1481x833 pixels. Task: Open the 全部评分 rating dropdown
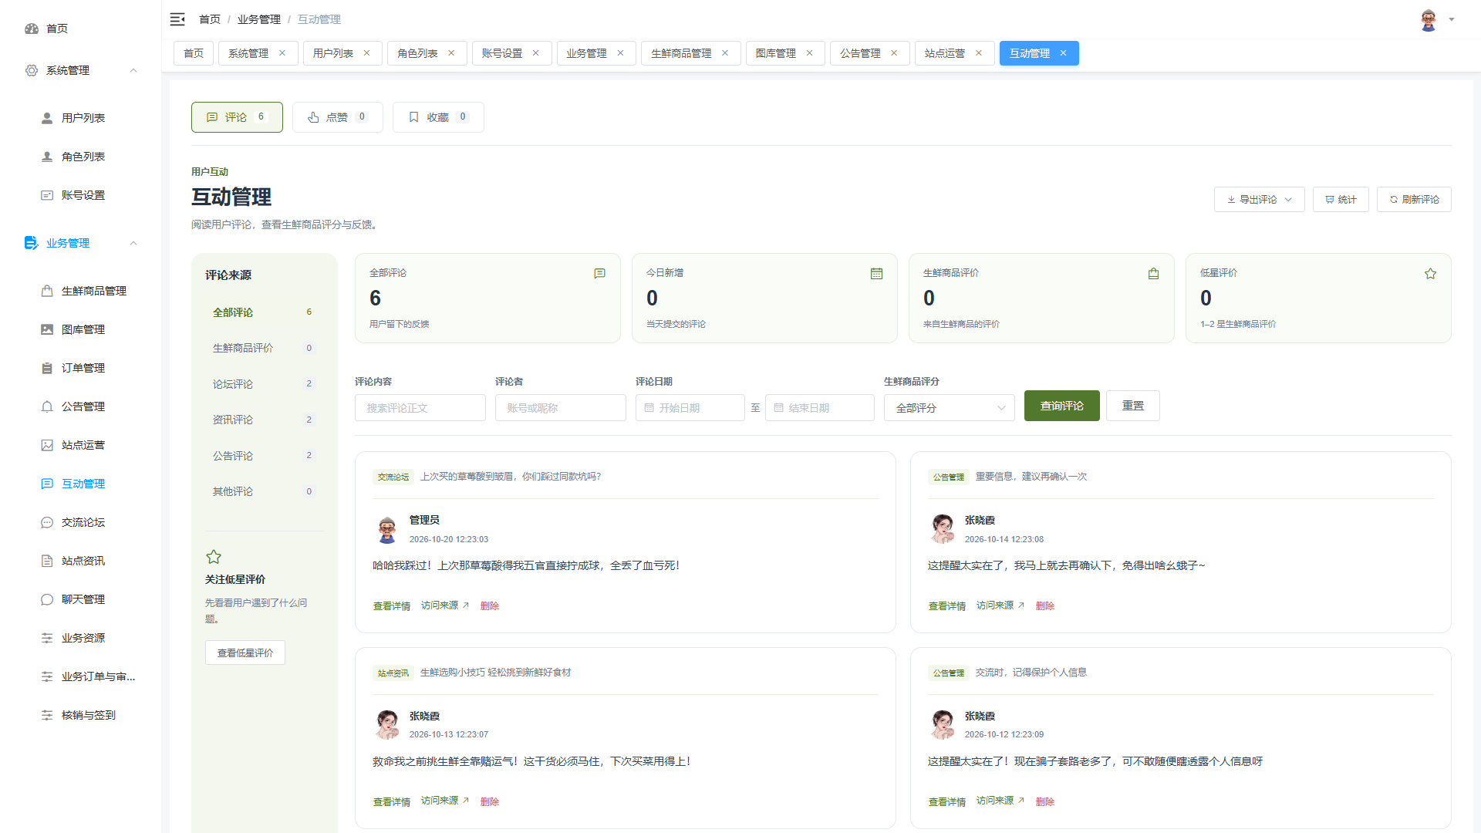tap(950, 408)
